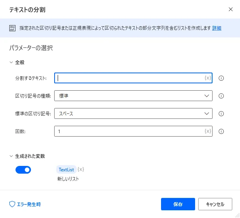Image resolution: width=240 pixels, height=218 pixels.
Task: Click info icon beside 回数 field
Action: [222, 131]
